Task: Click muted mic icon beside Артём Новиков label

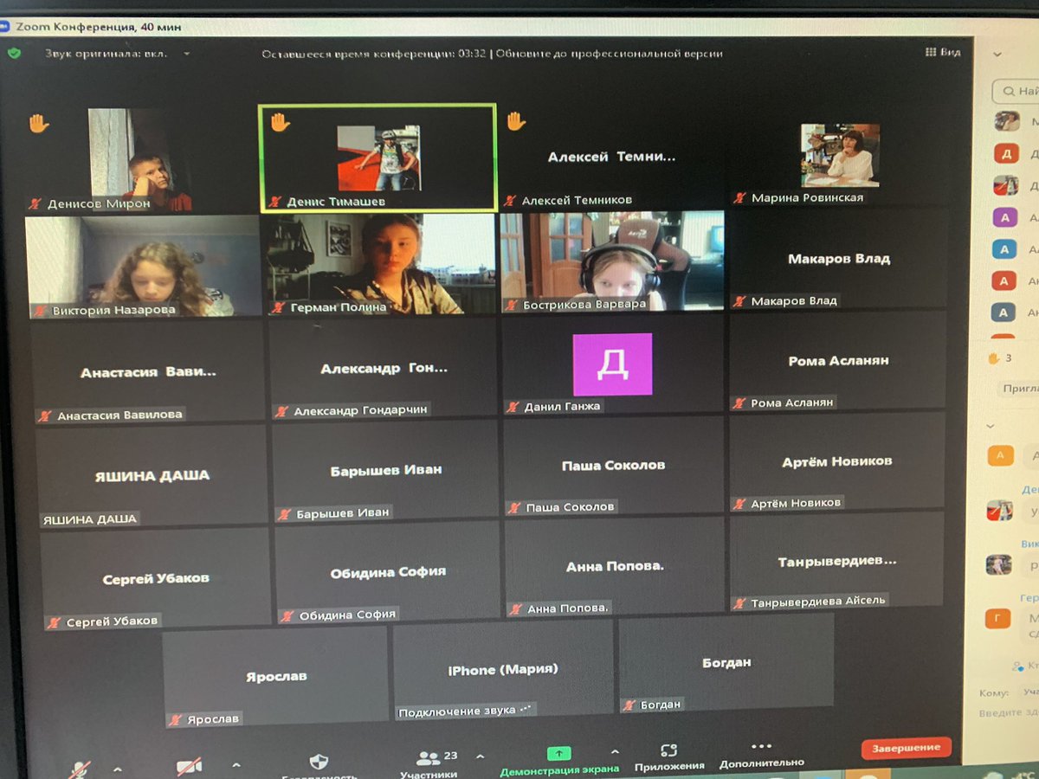Action: coord(739,503)
